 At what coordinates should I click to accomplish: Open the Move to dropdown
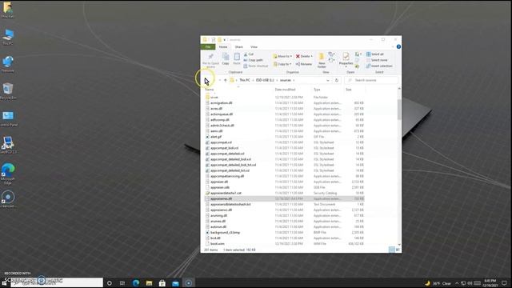[282, 56]
